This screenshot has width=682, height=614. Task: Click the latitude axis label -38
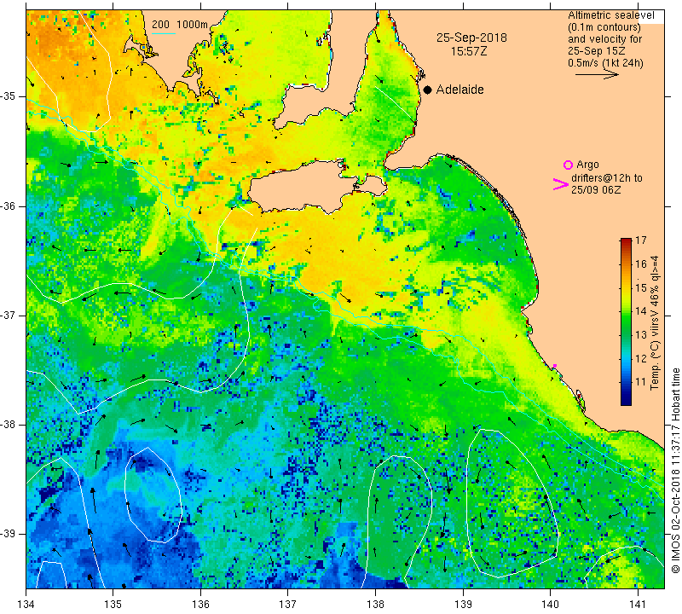click(x=9, y=425)
